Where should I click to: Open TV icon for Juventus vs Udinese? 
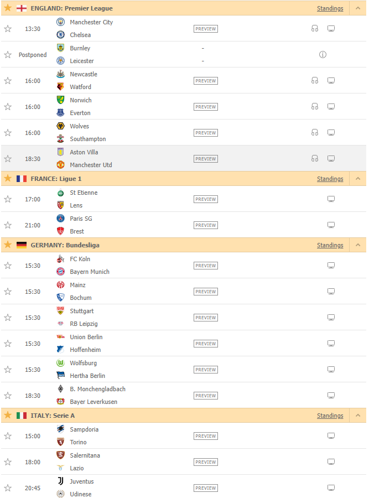click(331, 488)
